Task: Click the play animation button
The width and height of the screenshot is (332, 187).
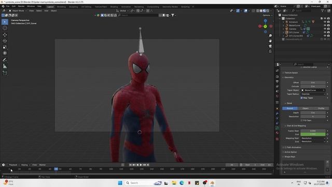Action: [x=141, y=165]
